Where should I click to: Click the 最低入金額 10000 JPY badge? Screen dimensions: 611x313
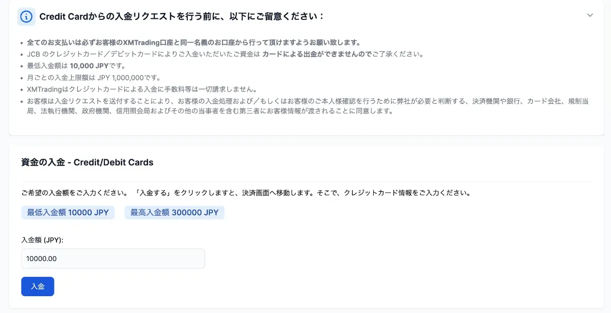[x=68, y=212]
